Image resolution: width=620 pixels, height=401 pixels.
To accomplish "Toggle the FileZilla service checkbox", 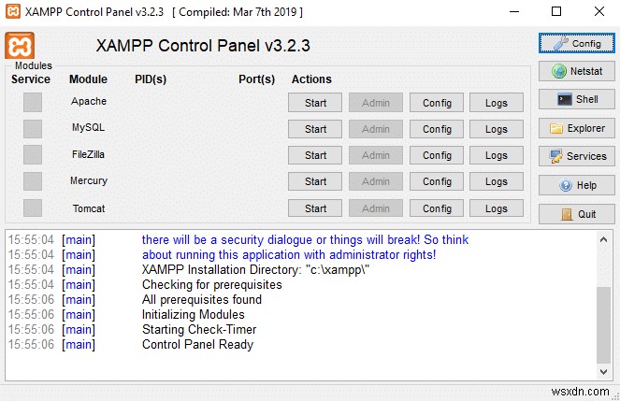I will click(x=33, y=155).
